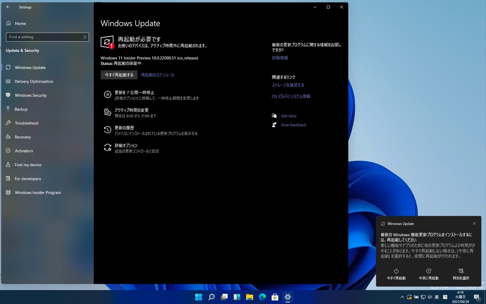
Task: Click the 今すぐ再起動する button
Action: click(119, 75)
